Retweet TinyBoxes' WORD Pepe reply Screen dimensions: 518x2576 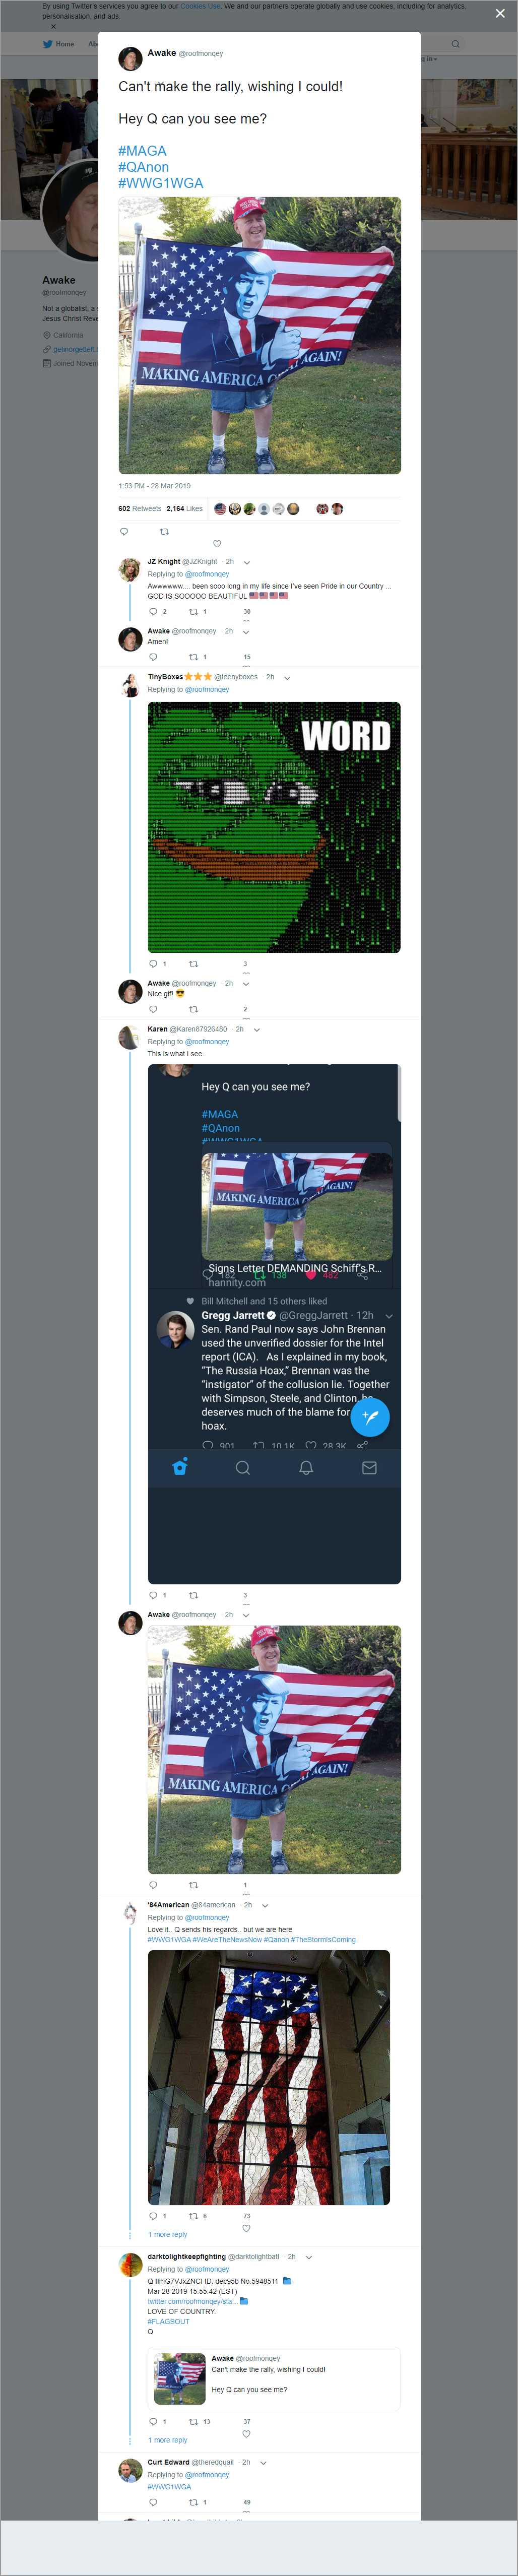(x=194, y=964)
